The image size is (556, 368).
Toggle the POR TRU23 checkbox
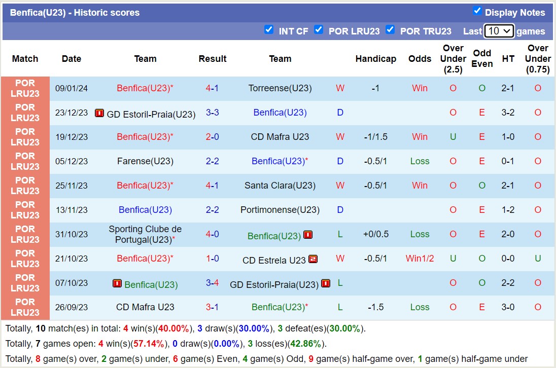pyautogui.click(x=390, y=30)
